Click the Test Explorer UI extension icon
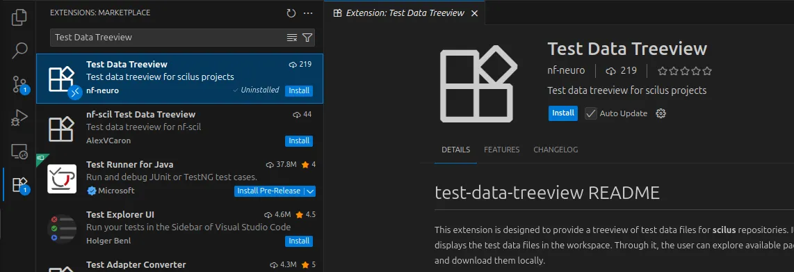This screenshot has height=272, width=794. [62, 229]
